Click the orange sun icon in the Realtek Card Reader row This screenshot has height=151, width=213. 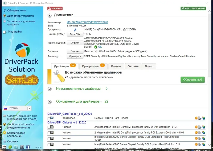196,118
